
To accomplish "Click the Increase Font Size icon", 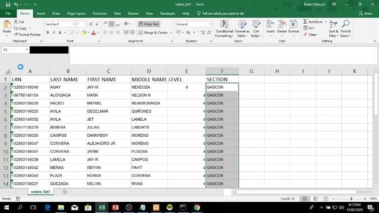I will click(91, 24).
